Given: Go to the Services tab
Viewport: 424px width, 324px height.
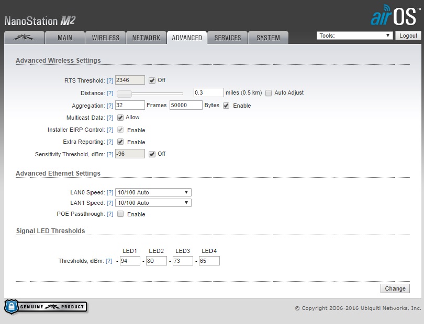Looking at the screenshot, I should [228, 38].
